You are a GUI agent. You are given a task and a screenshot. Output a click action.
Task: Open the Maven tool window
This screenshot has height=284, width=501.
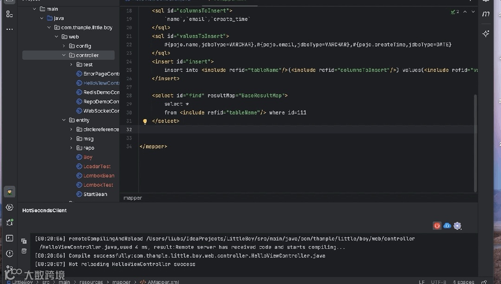pos(486,14)
